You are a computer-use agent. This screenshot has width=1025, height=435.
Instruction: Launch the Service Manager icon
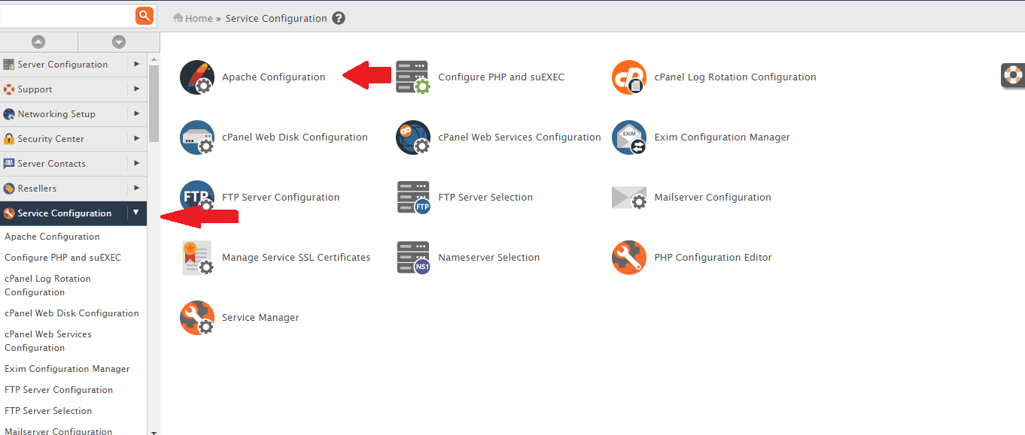[x=197, y=318]
